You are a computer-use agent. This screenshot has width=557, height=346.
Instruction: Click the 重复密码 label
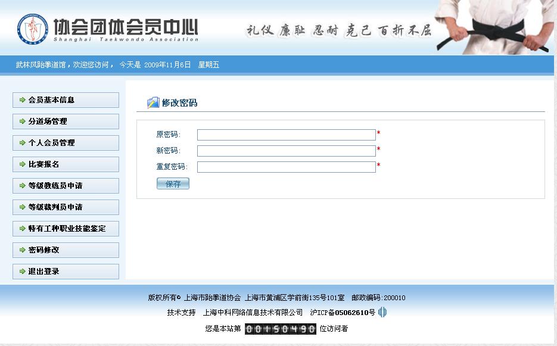(172, 166)
